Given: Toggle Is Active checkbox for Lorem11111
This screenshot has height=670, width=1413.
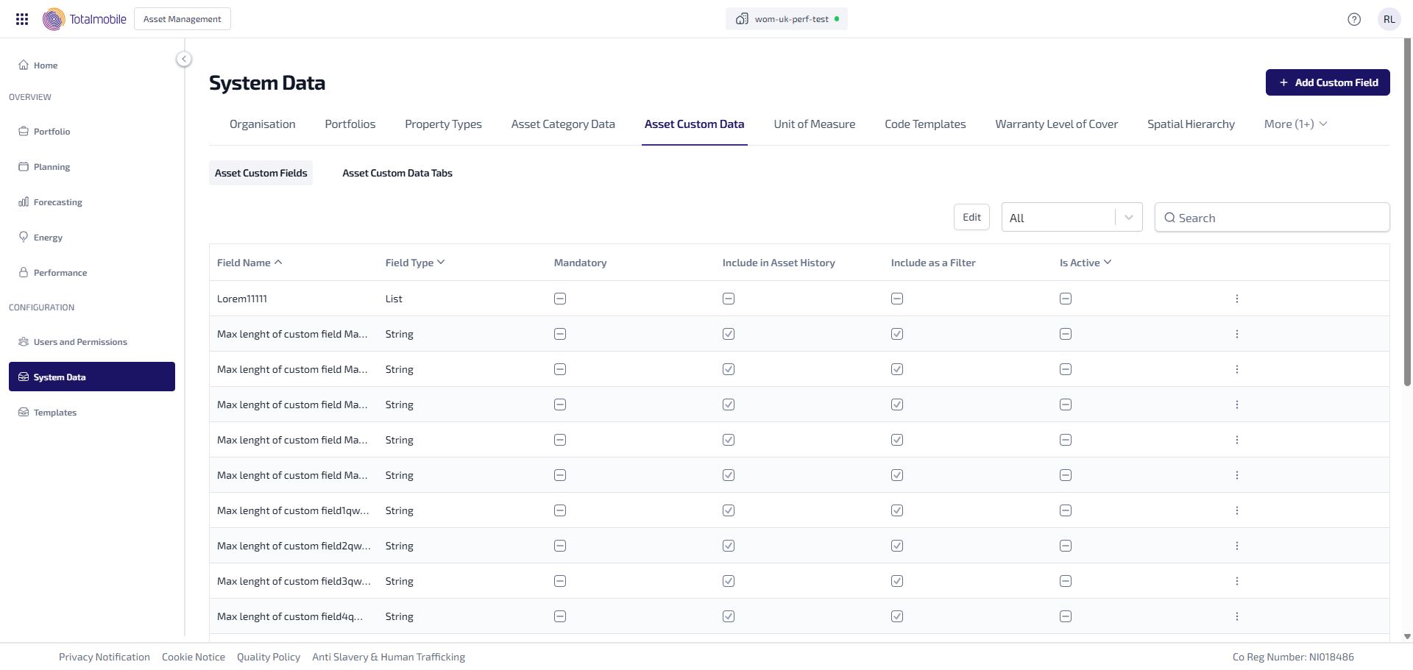Looking at the screenshot, I should coord(1066,299).
